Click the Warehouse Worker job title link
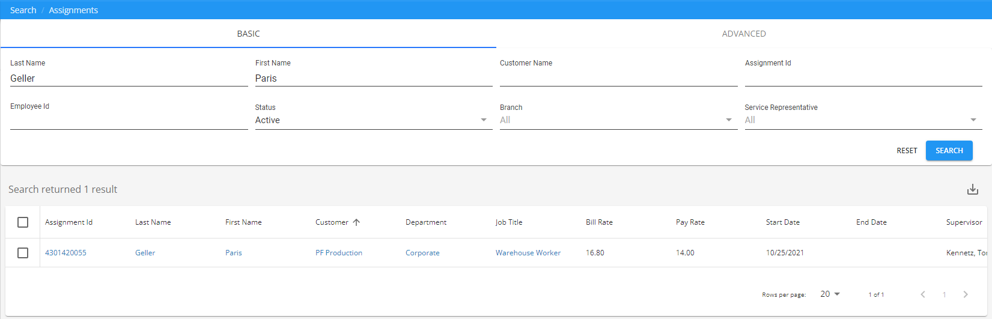The image size is (992, 319). [x=528, y=253]
